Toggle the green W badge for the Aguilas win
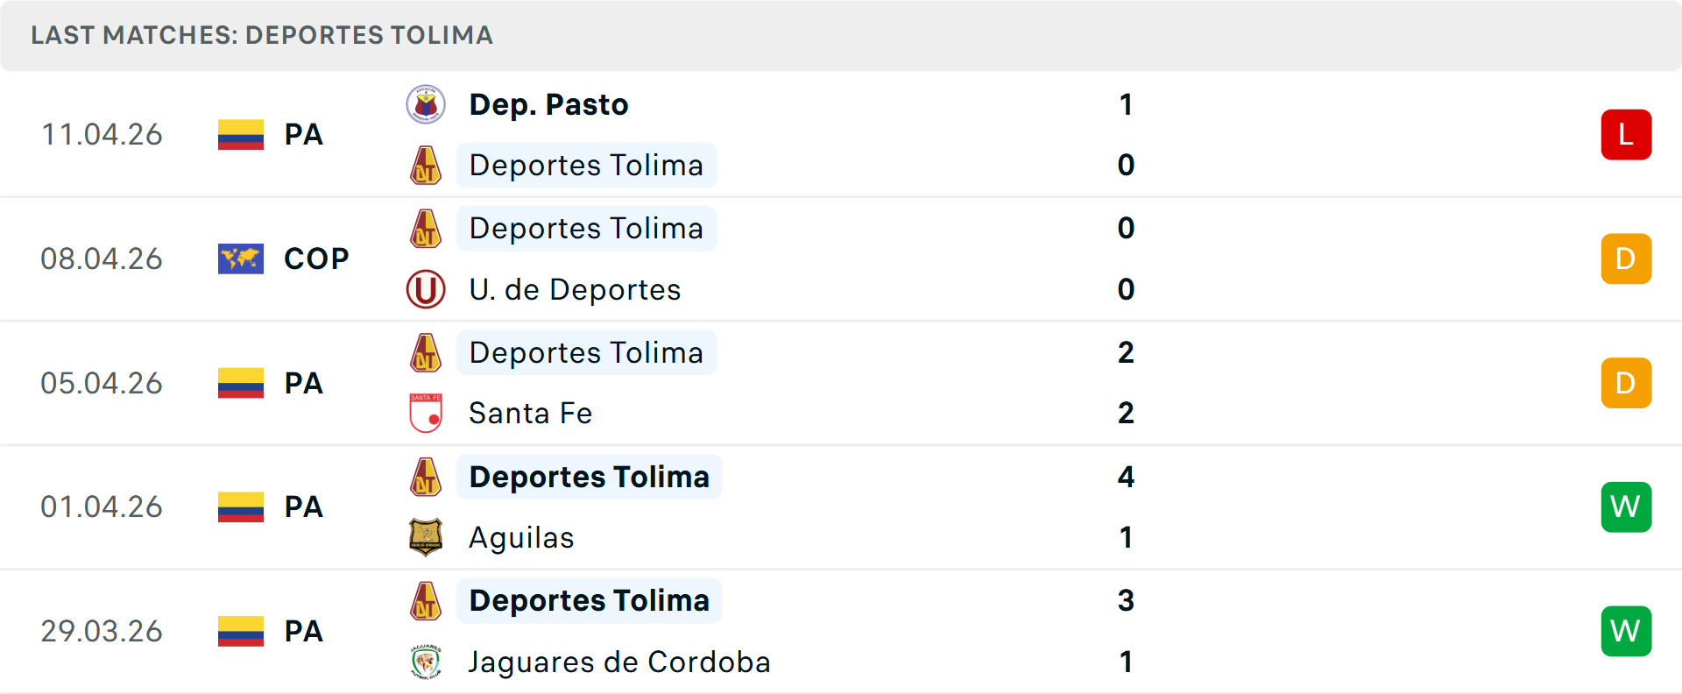Image resolution: width=1682 pixels, height=694 pixels. 1626,506
